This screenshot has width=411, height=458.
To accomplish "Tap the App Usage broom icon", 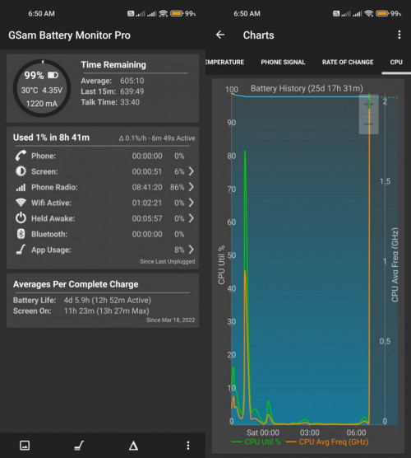I will 21,250.
